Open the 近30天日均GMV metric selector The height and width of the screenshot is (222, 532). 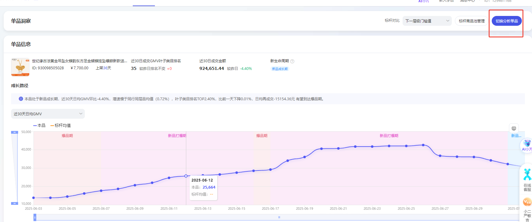(x=48, y=114)
